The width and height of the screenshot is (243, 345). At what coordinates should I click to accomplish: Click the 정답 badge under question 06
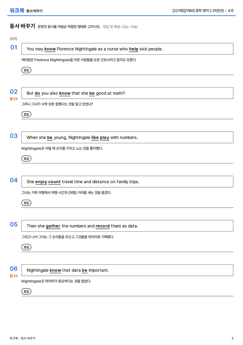click(26, 291)
